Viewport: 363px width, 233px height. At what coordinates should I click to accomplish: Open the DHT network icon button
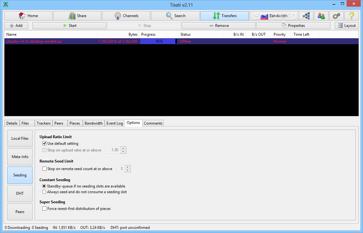pyautogui.click(x=306, y=16)
